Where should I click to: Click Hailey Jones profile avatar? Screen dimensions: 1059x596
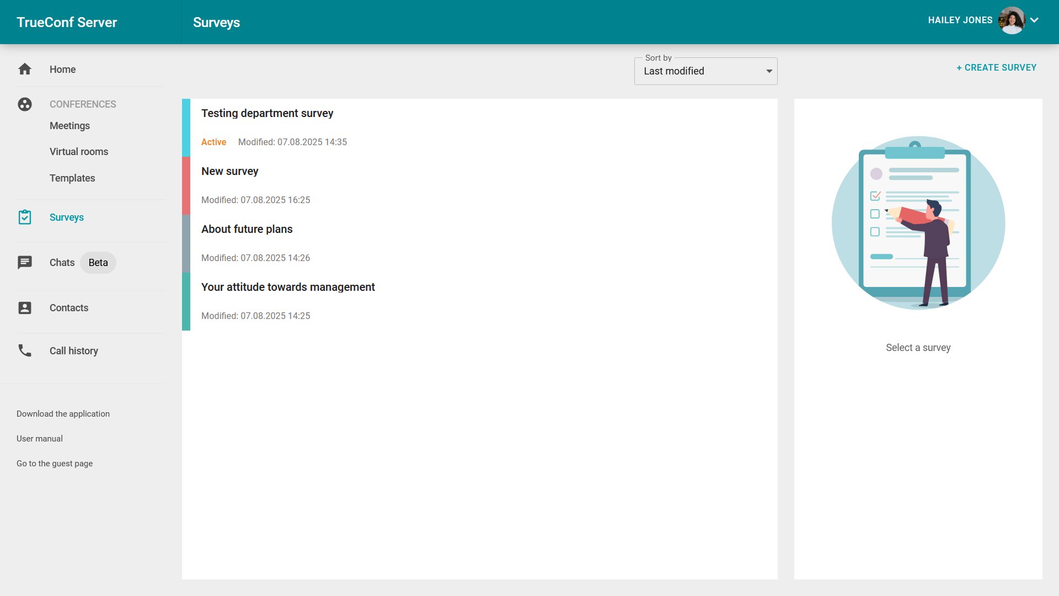pos(1012,20)
